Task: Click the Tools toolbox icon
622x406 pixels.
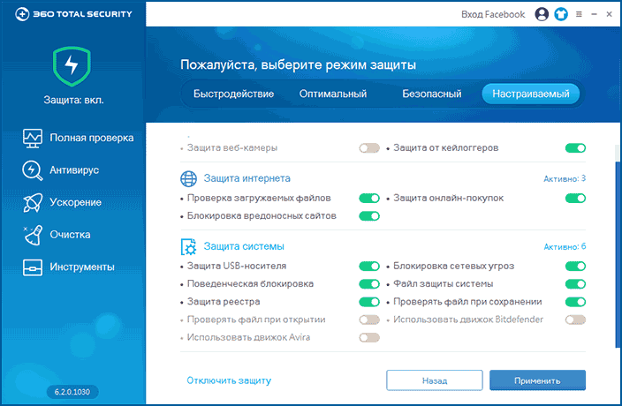Action: click(x=33, y=267)
